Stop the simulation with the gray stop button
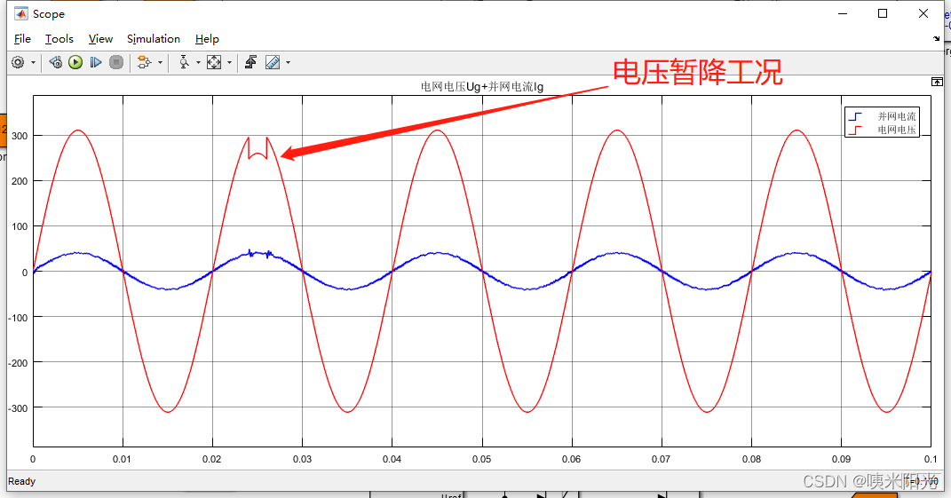This screenshot has width=951, height=498. 115,62
